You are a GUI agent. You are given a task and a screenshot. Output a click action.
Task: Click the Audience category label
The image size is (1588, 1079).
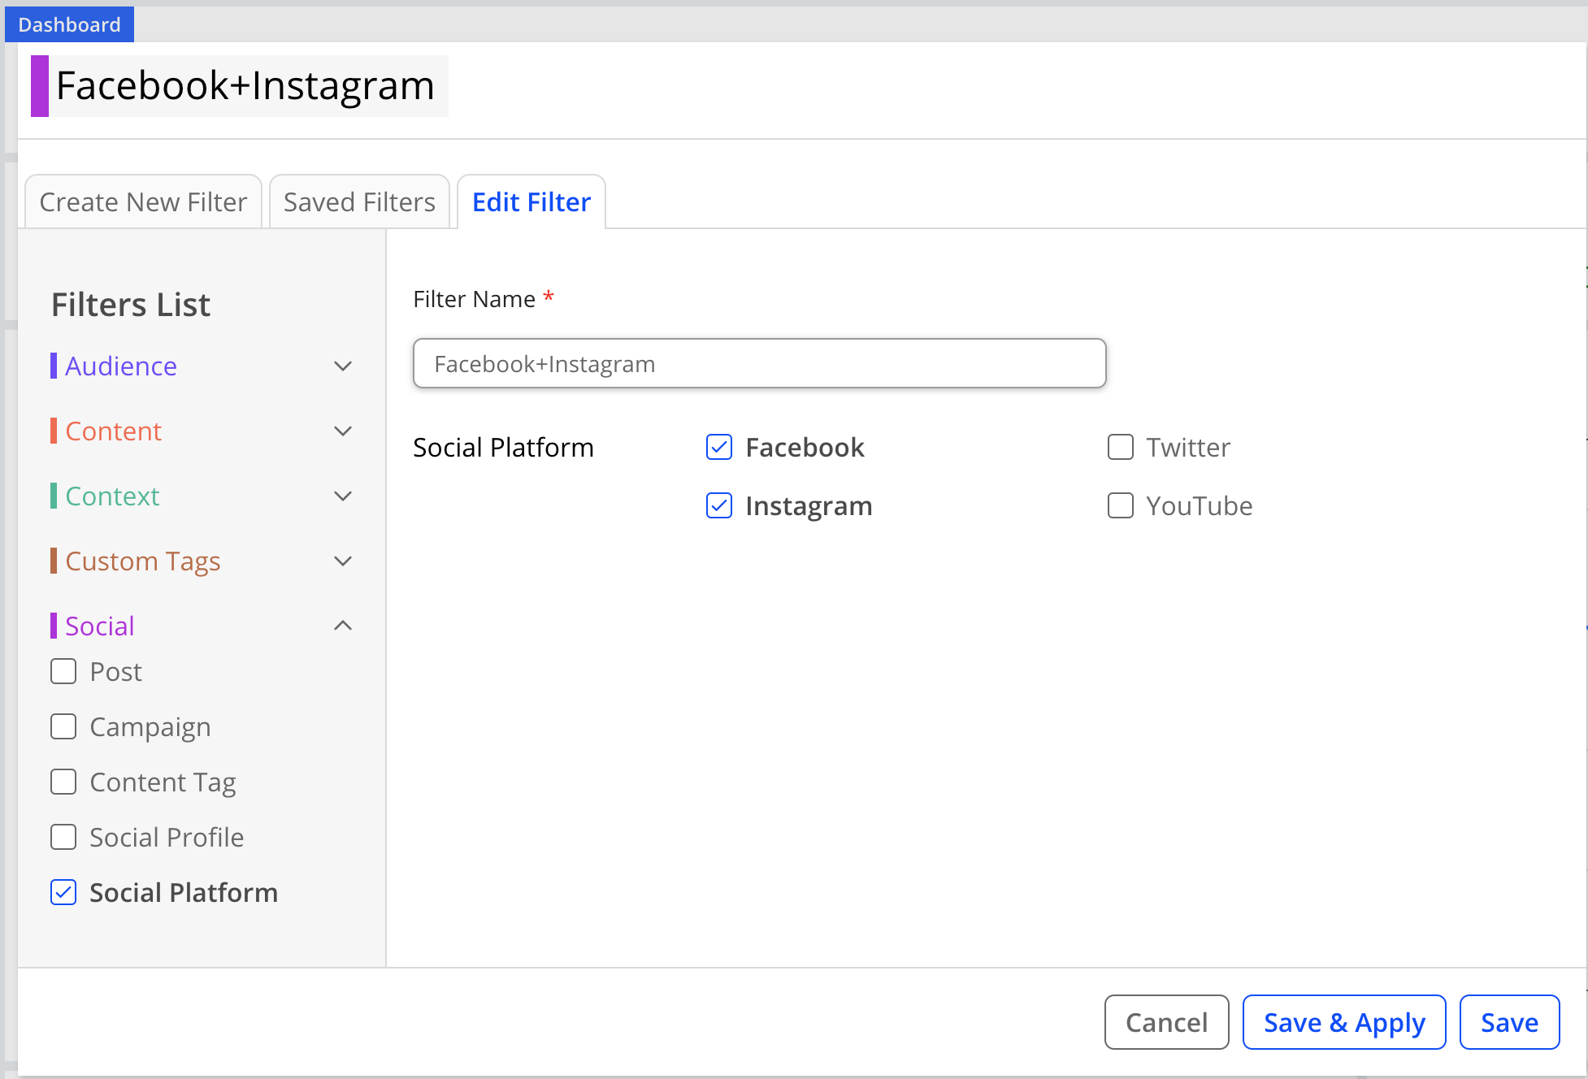[x=121, y=366]
